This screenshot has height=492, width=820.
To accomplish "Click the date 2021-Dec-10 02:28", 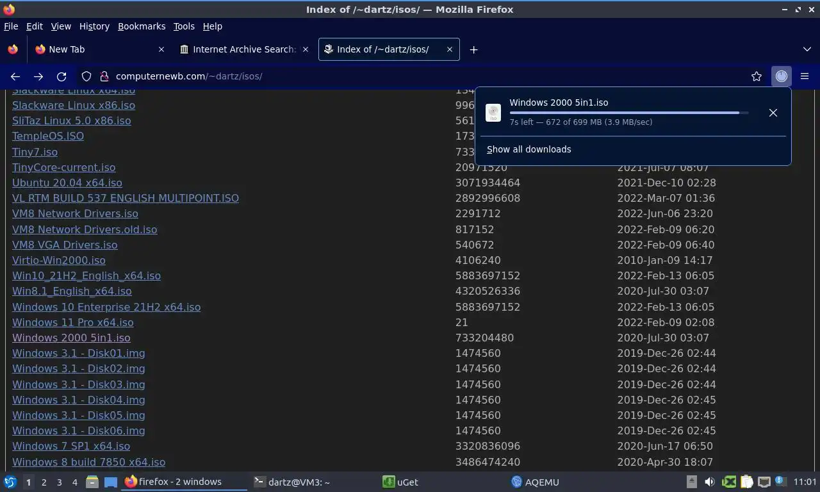I will pyautogui.click(x=666, y=183).
